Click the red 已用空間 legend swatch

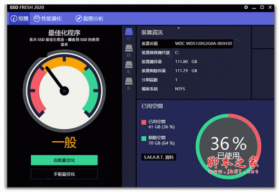(x=144, y=122)
